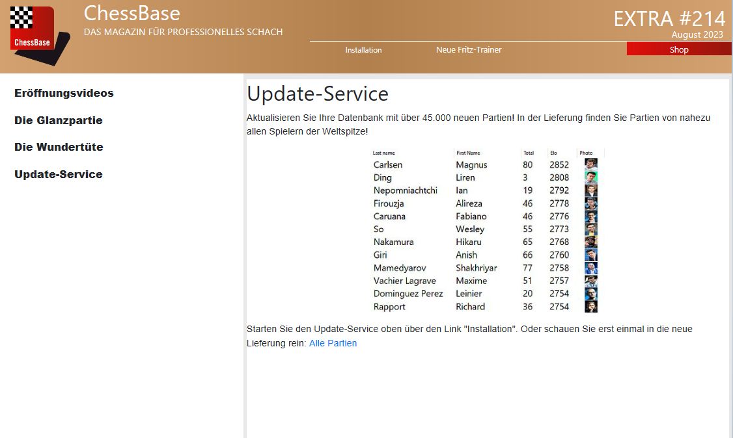Click Firouzja's photo thumbnail
Screen dimensions: 733x438
click(590, 203)
